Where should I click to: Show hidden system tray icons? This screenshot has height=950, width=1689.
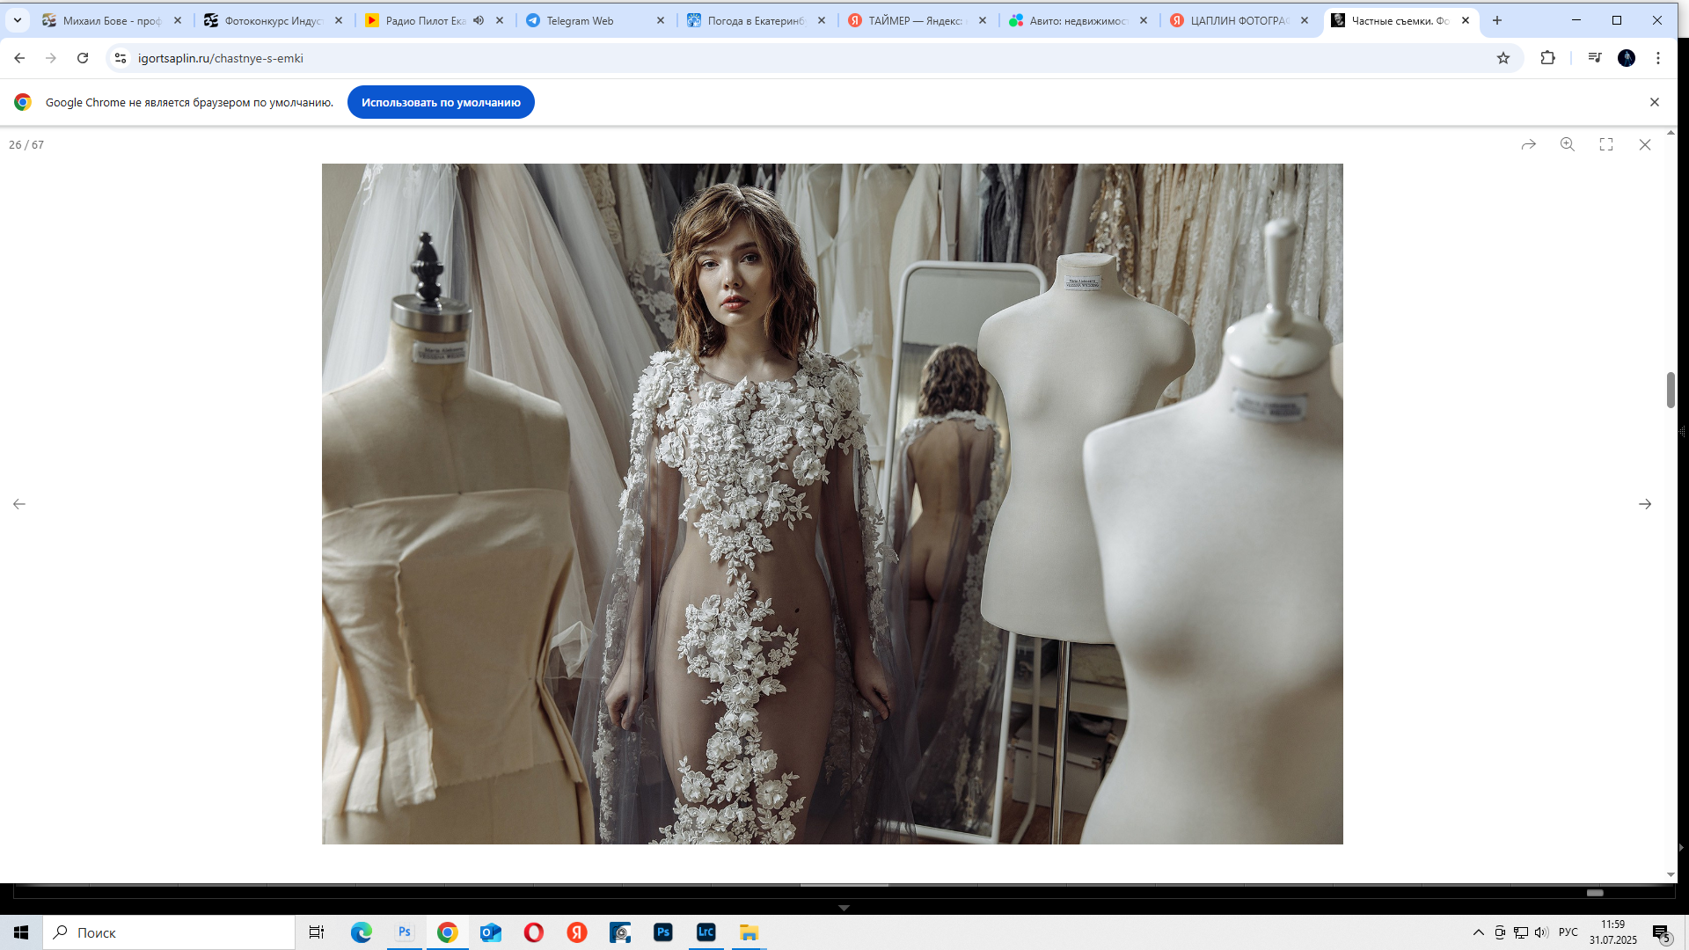1478,932
